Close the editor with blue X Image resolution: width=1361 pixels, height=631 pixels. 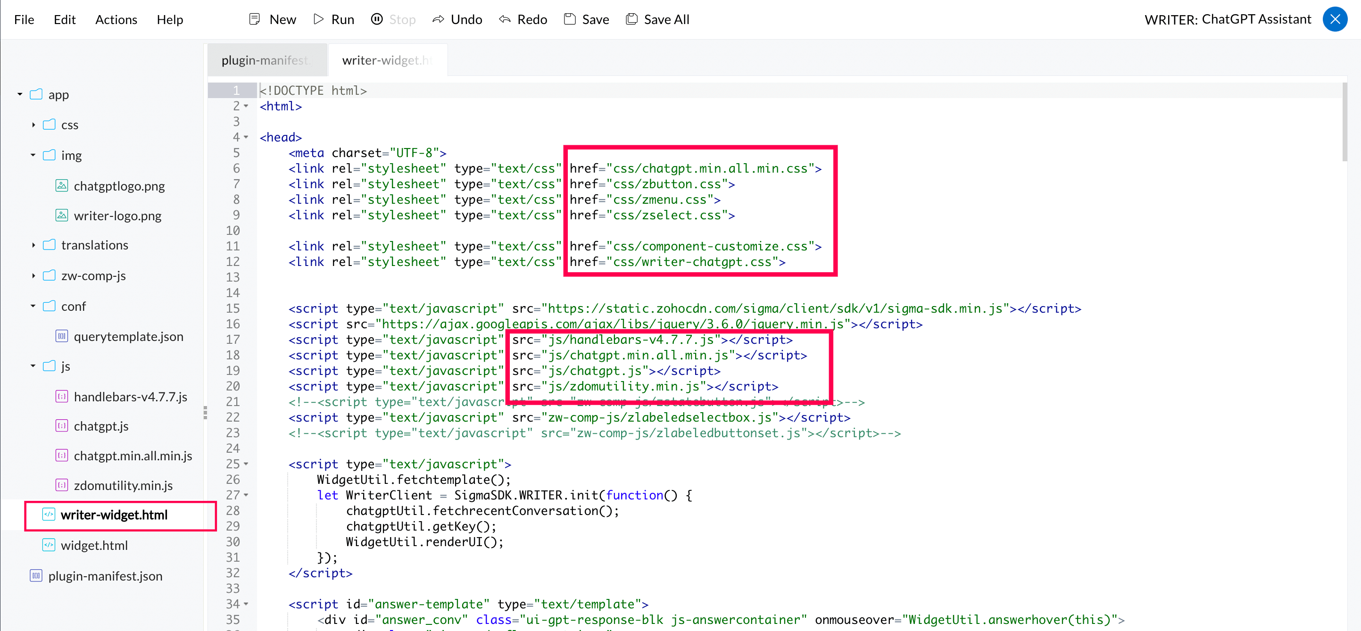pyautogui.click(x=1335, y=19)
